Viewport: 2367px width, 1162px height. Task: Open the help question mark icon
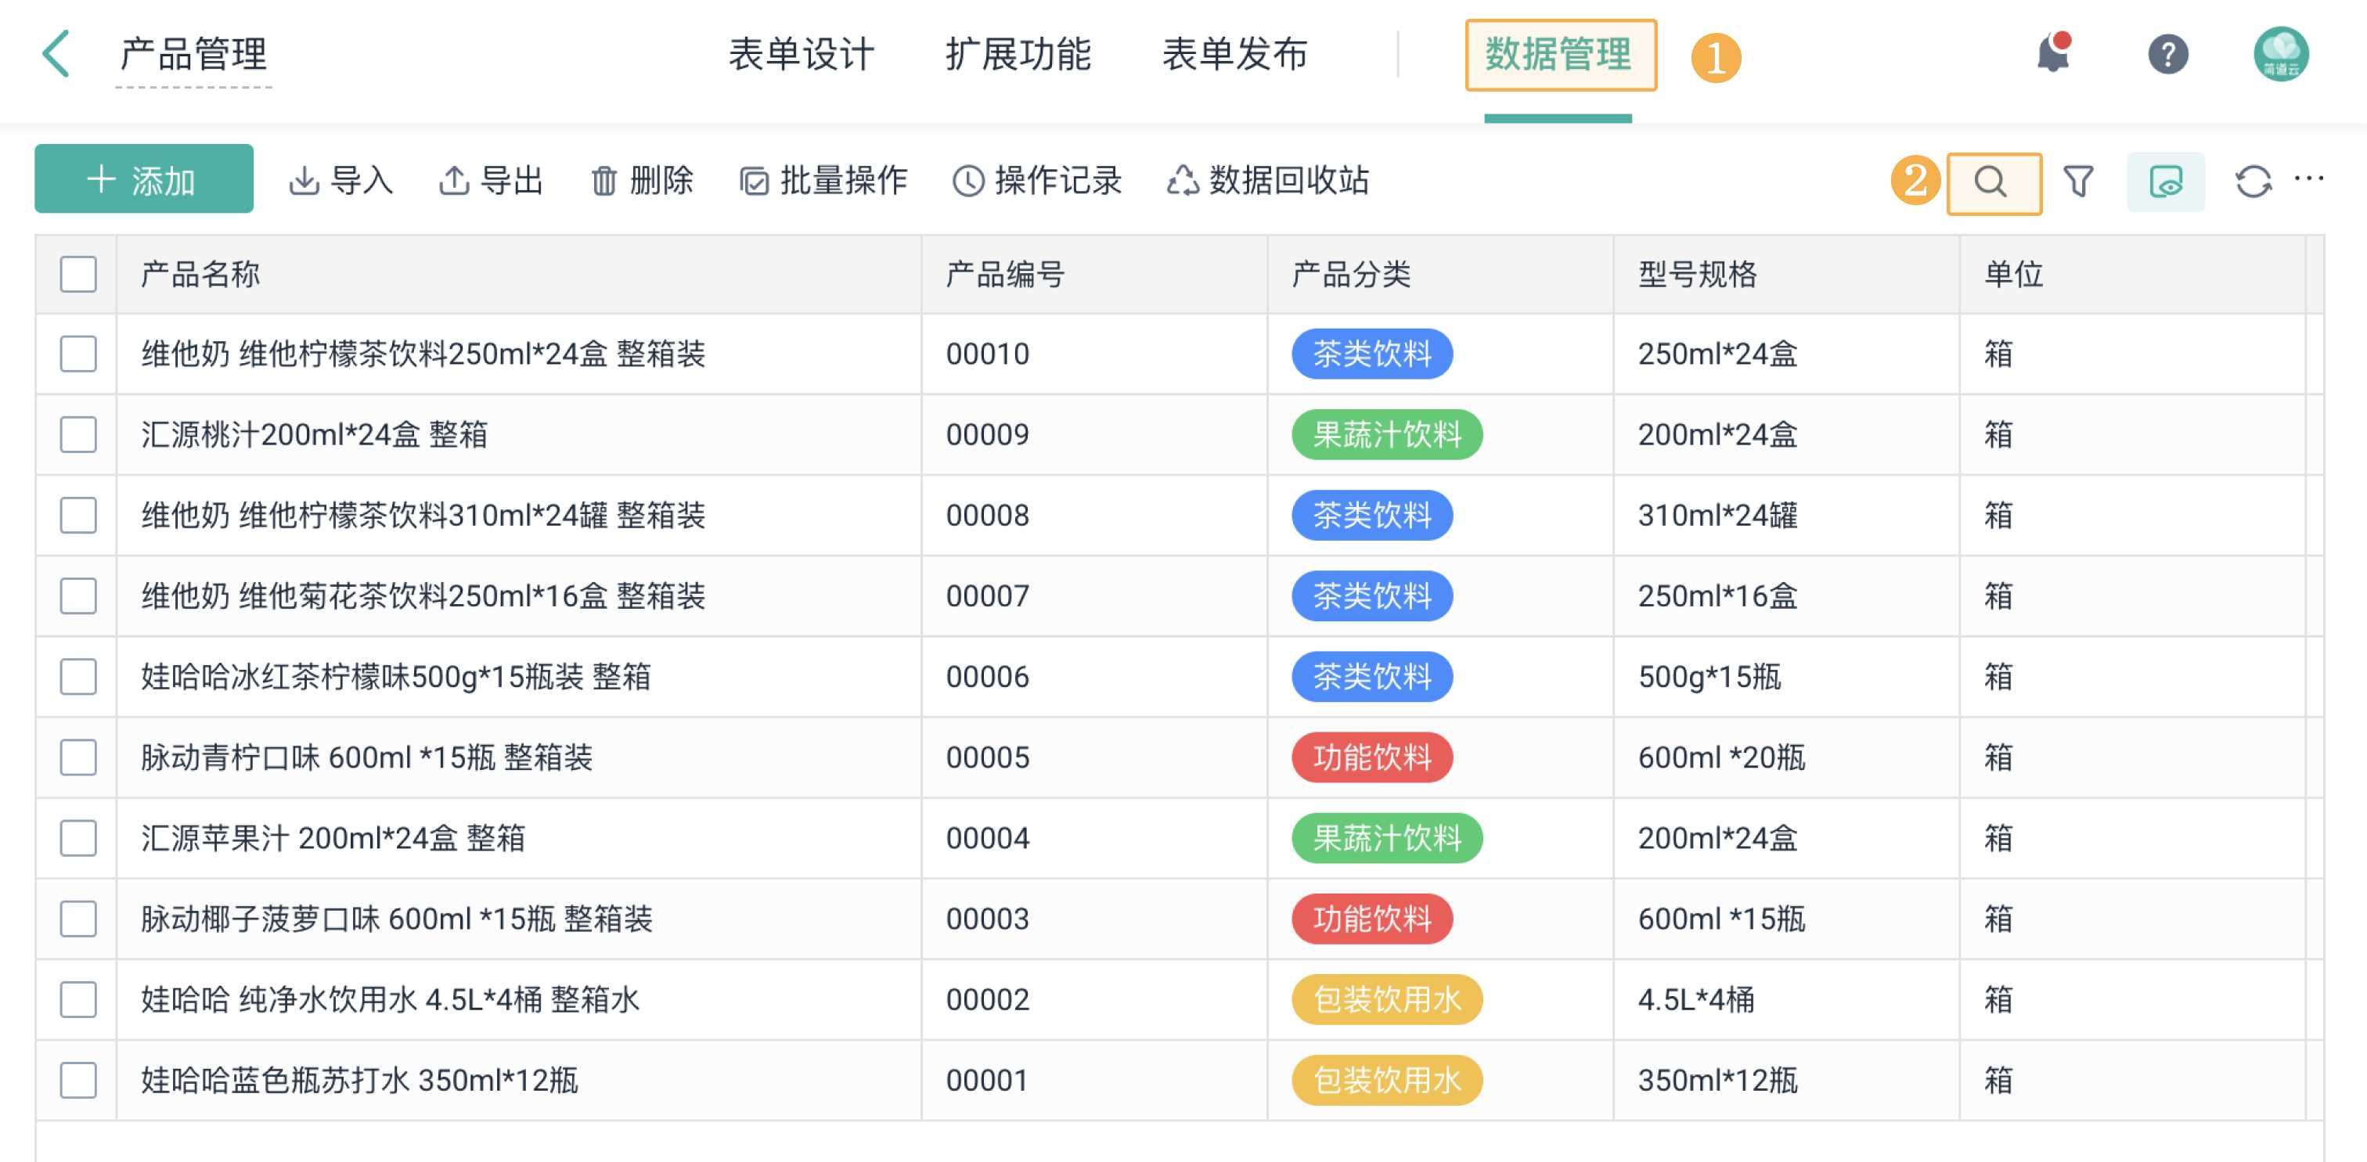[x=2167, y=54]
